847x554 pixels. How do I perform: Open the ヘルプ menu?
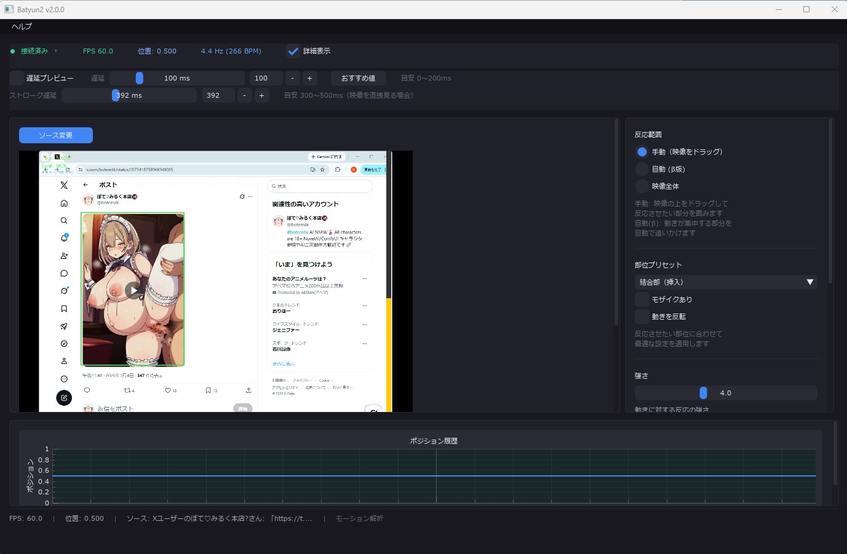[22, 26]
